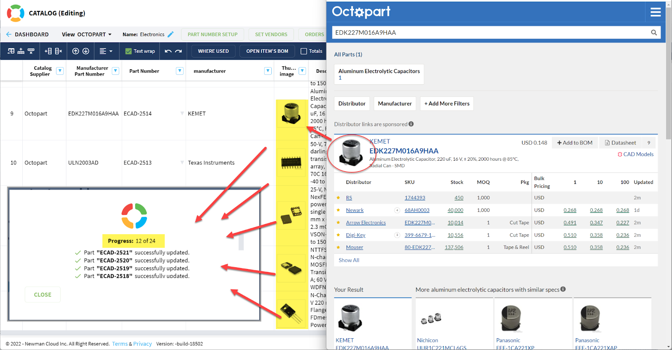Open the EDK227M016A9HAA part title link
Image resolution: width=672 pixels, height=350 pixels.
[404, 151]
